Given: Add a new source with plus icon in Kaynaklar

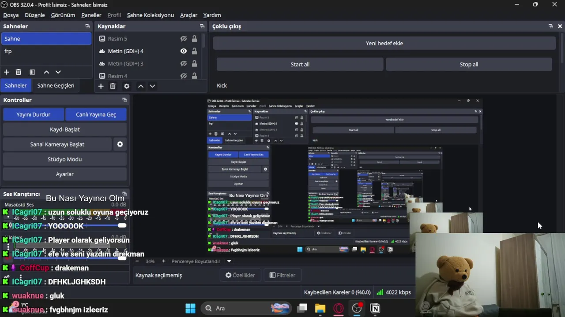Looking at the screenshot, I should point(101,86).
